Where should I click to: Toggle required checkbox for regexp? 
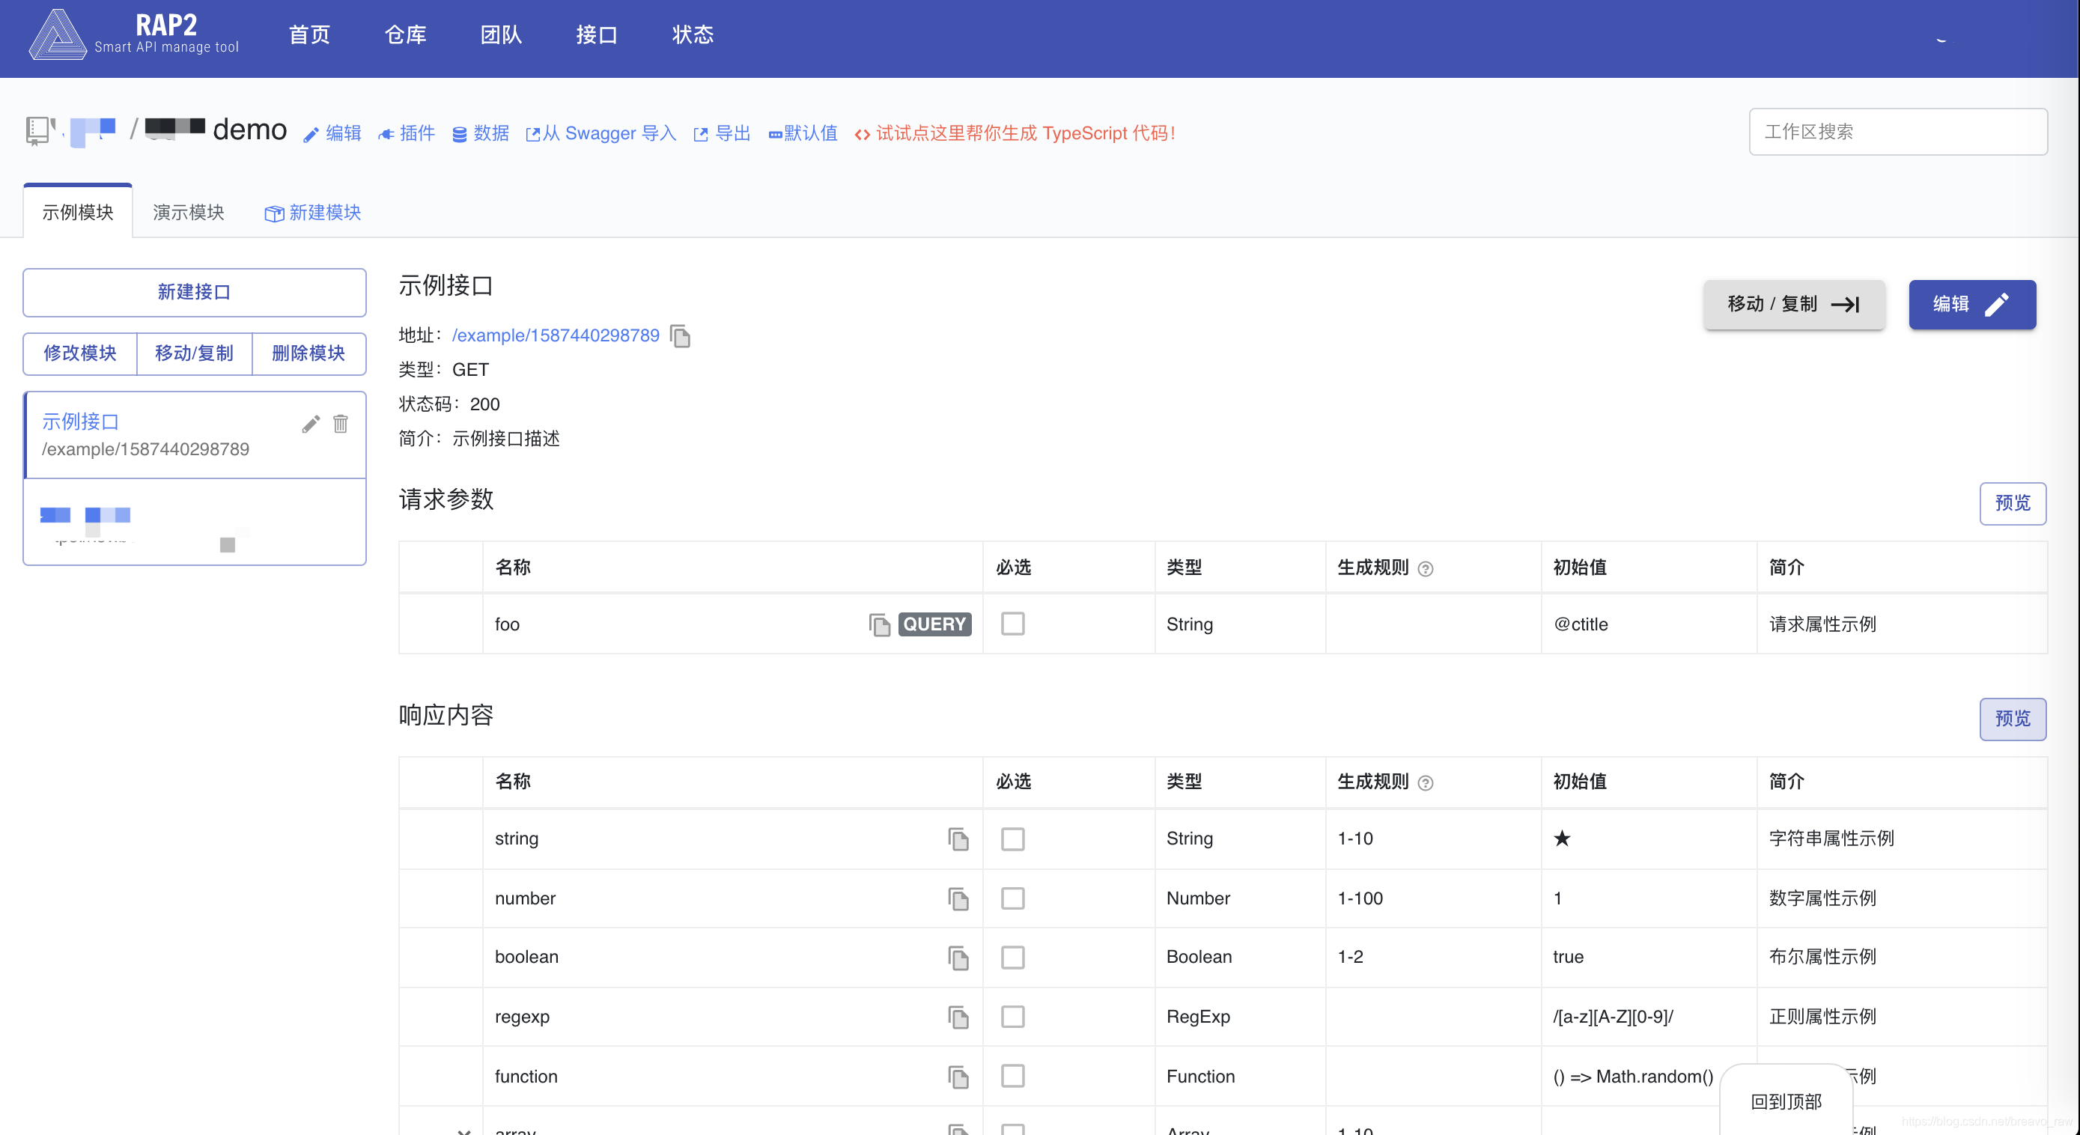(x=1012, y=1016)
